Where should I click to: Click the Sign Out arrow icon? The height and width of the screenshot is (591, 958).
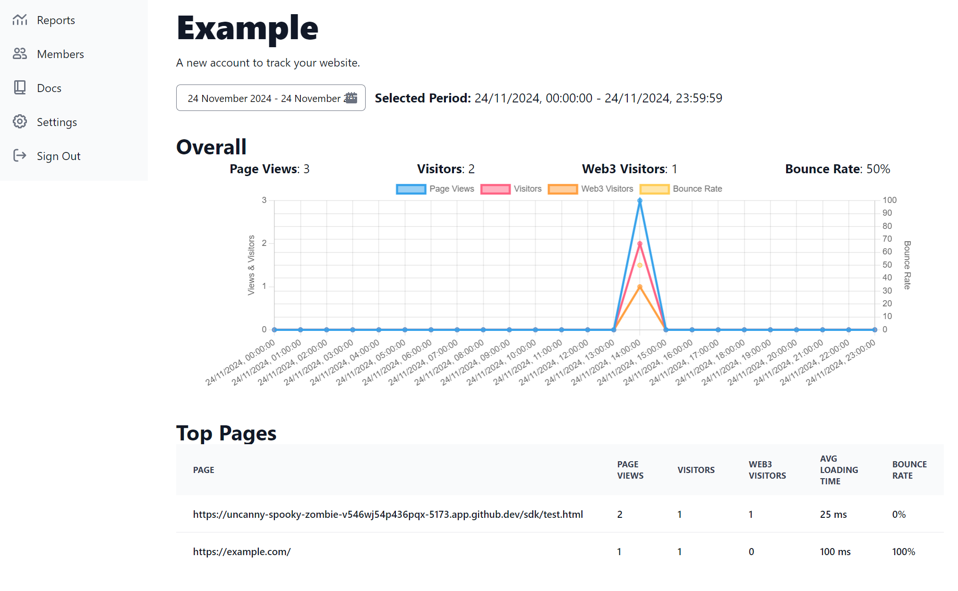click(x=20, y=156)
